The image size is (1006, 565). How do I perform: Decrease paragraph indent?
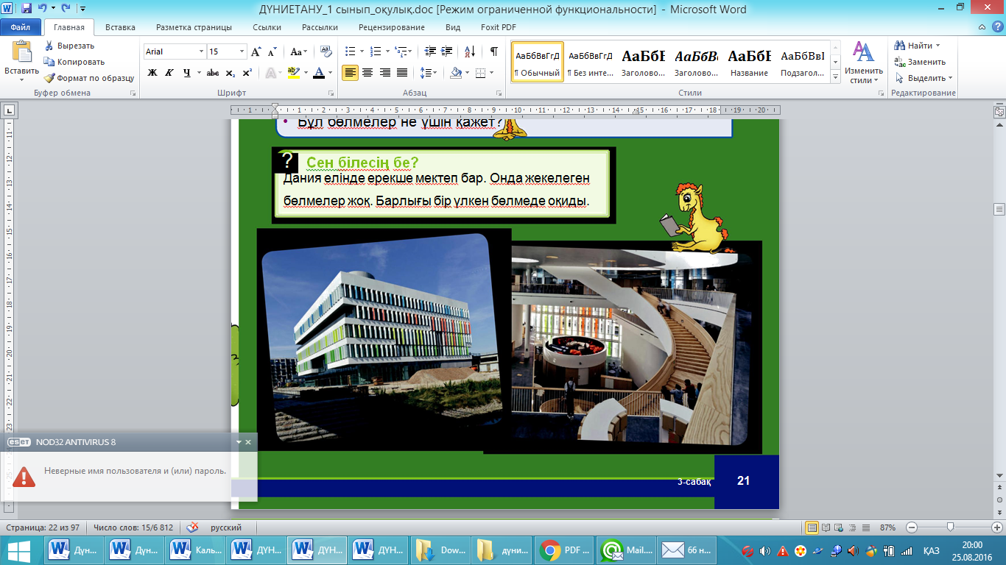tap(430, 51)
